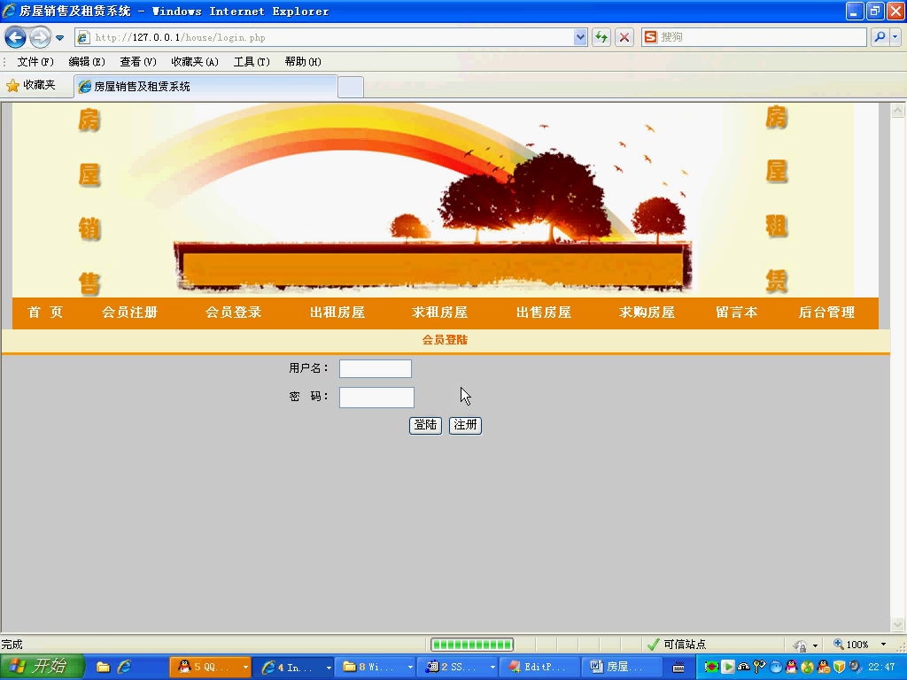Open the recent pages dropdown arrow
Image resolution: width=907 pixels, height=680 pixels.
59,38
